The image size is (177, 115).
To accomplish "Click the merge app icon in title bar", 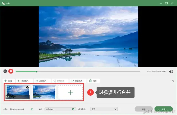I will (4, 3).
